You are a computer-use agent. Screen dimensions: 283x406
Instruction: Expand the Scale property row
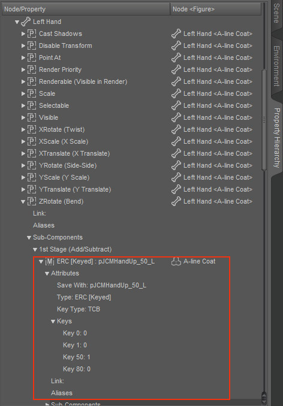[x=23, y=93]
